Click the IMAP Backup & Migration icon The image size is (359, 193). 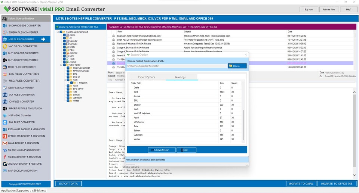click(x=5, y=171)
